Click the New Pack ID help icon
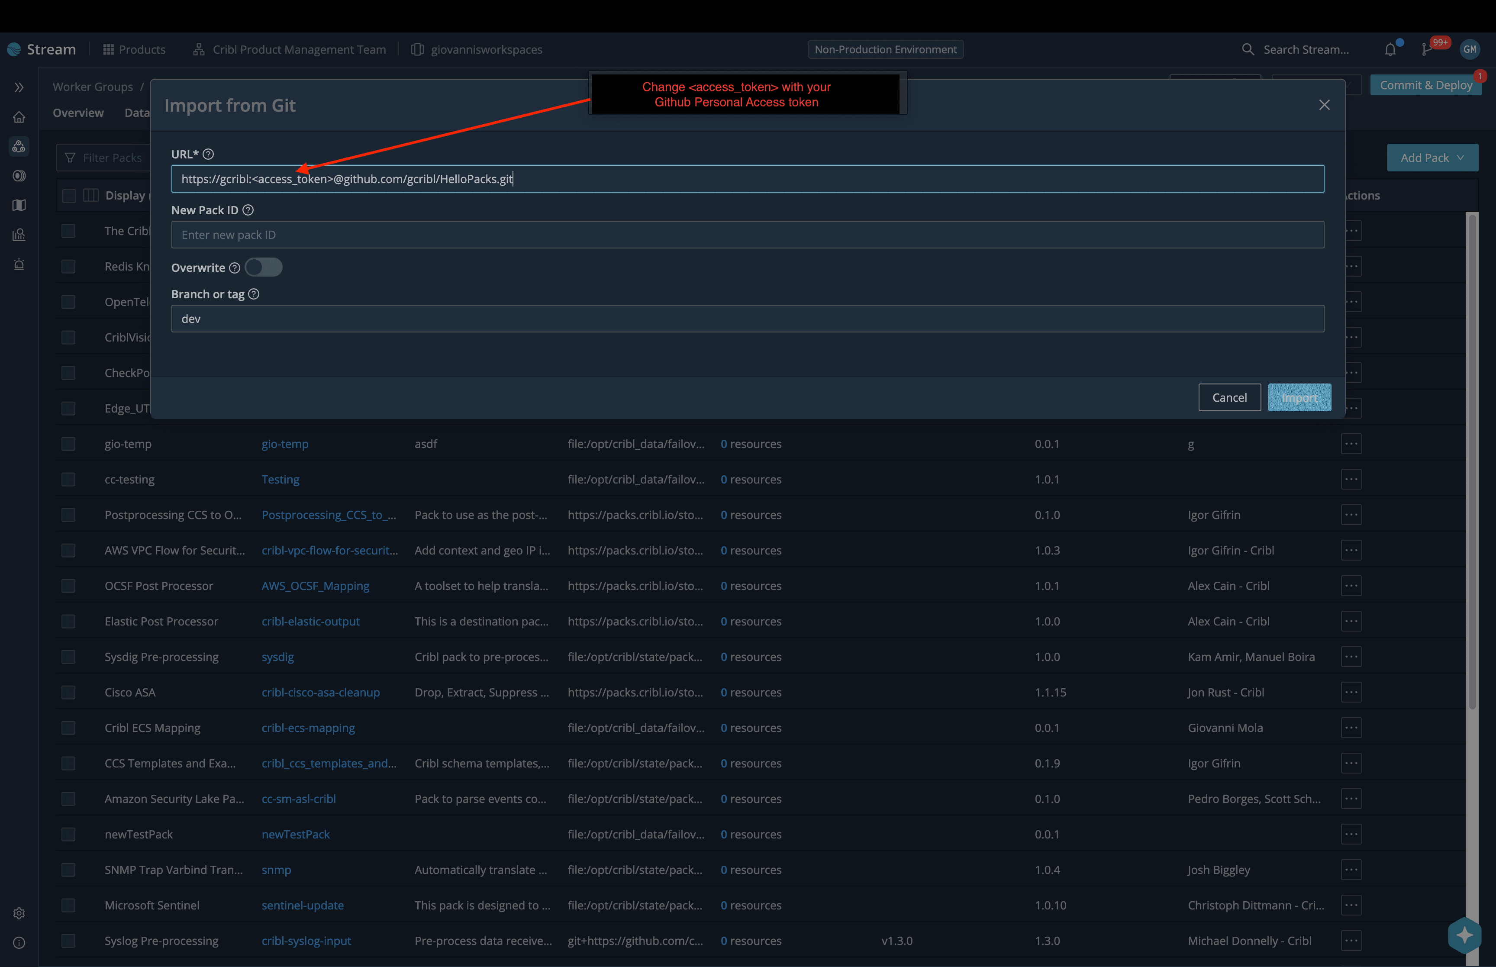The image size is (1496, 967). tap(248, 210)
